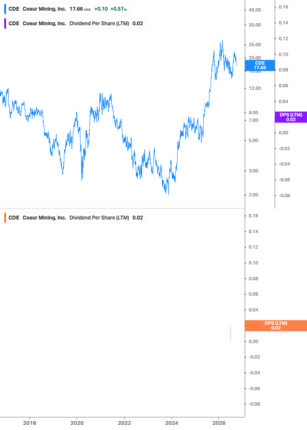Click the 5.00 price axis label
The height and width of the screenshot is (430, 307).
253,140
